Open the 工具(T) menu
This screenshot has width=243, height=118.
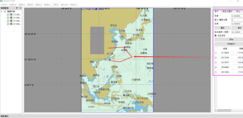[x=56, y=5]
